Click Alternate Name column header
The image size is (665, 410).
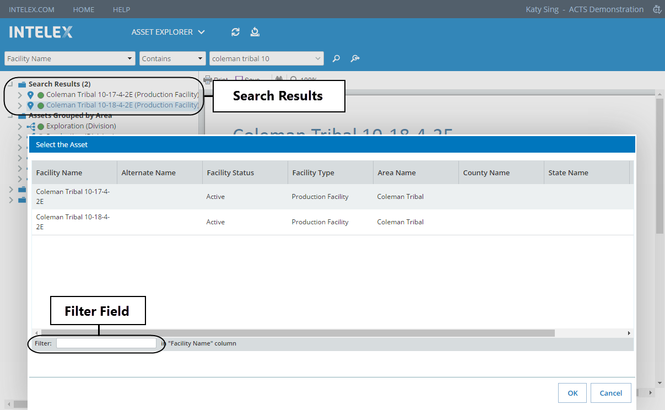tap(160, 172)
